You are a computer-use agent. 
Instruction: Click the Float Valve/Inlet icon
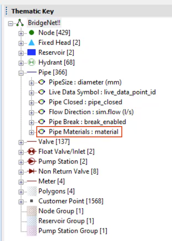[x=32, y=151]
